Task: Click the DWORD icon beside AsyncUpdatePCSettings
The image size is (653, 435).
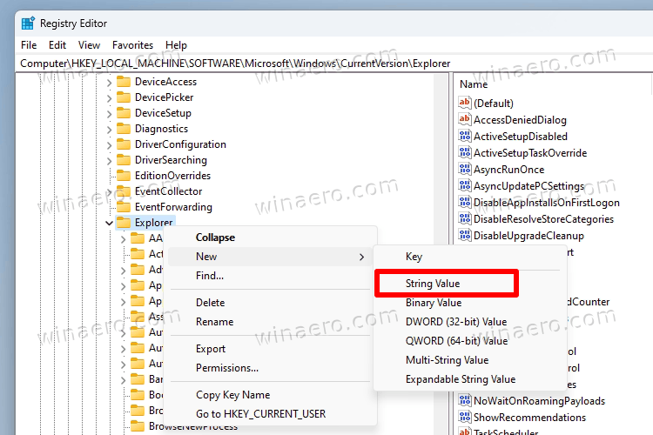Action: pos(464,185)
